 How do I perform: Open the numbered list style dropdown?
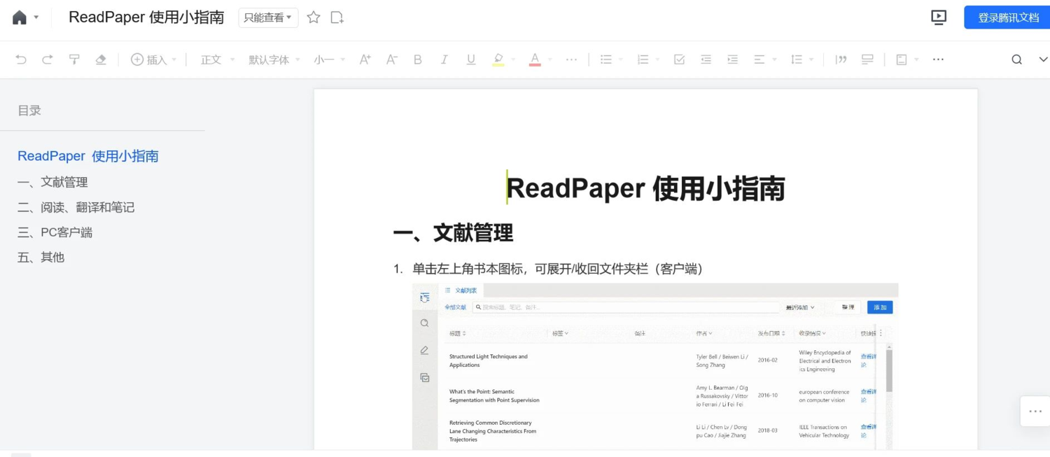658,59
